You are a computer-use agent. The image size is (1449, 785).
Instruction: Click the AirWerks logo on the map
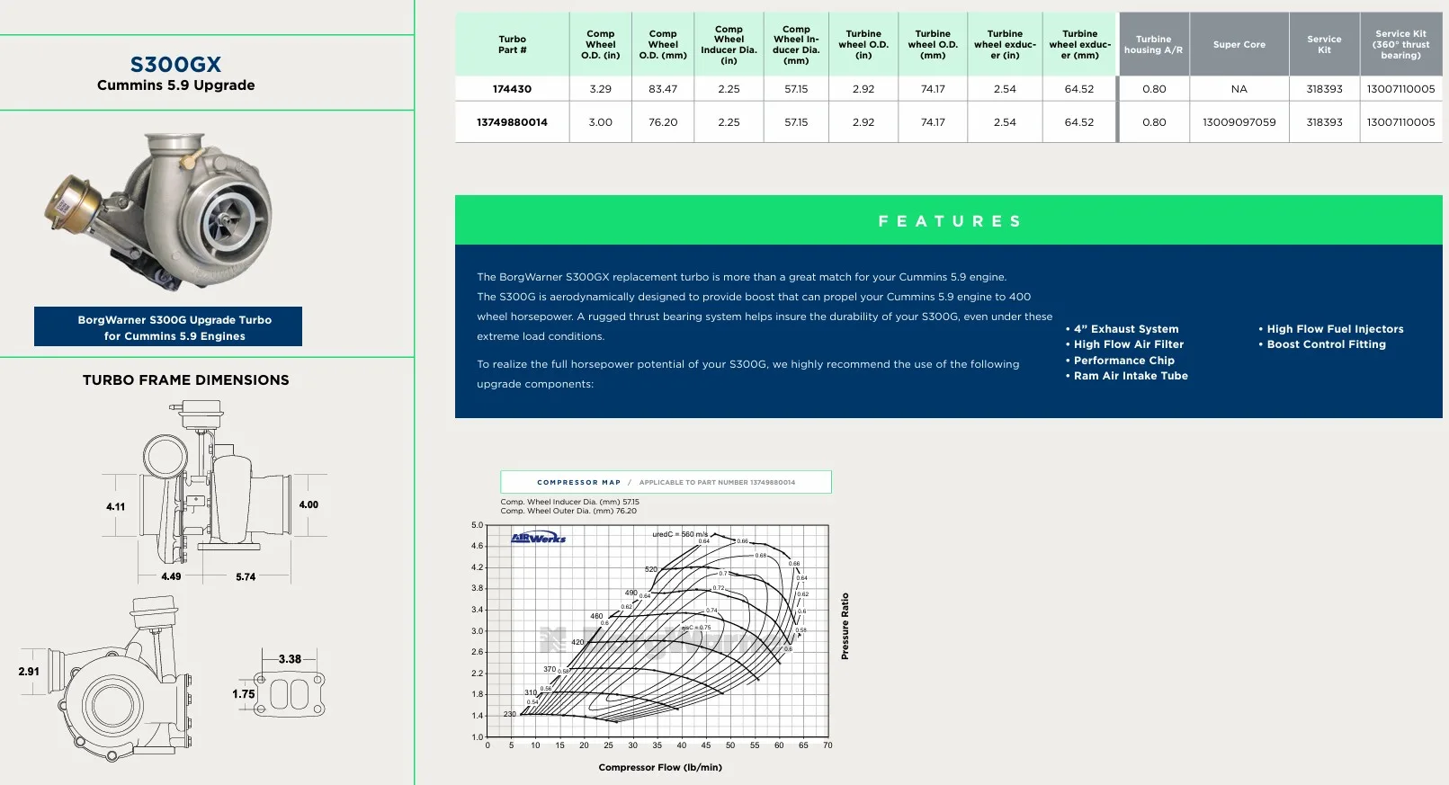pyautogui.click(x=538, y=538)
